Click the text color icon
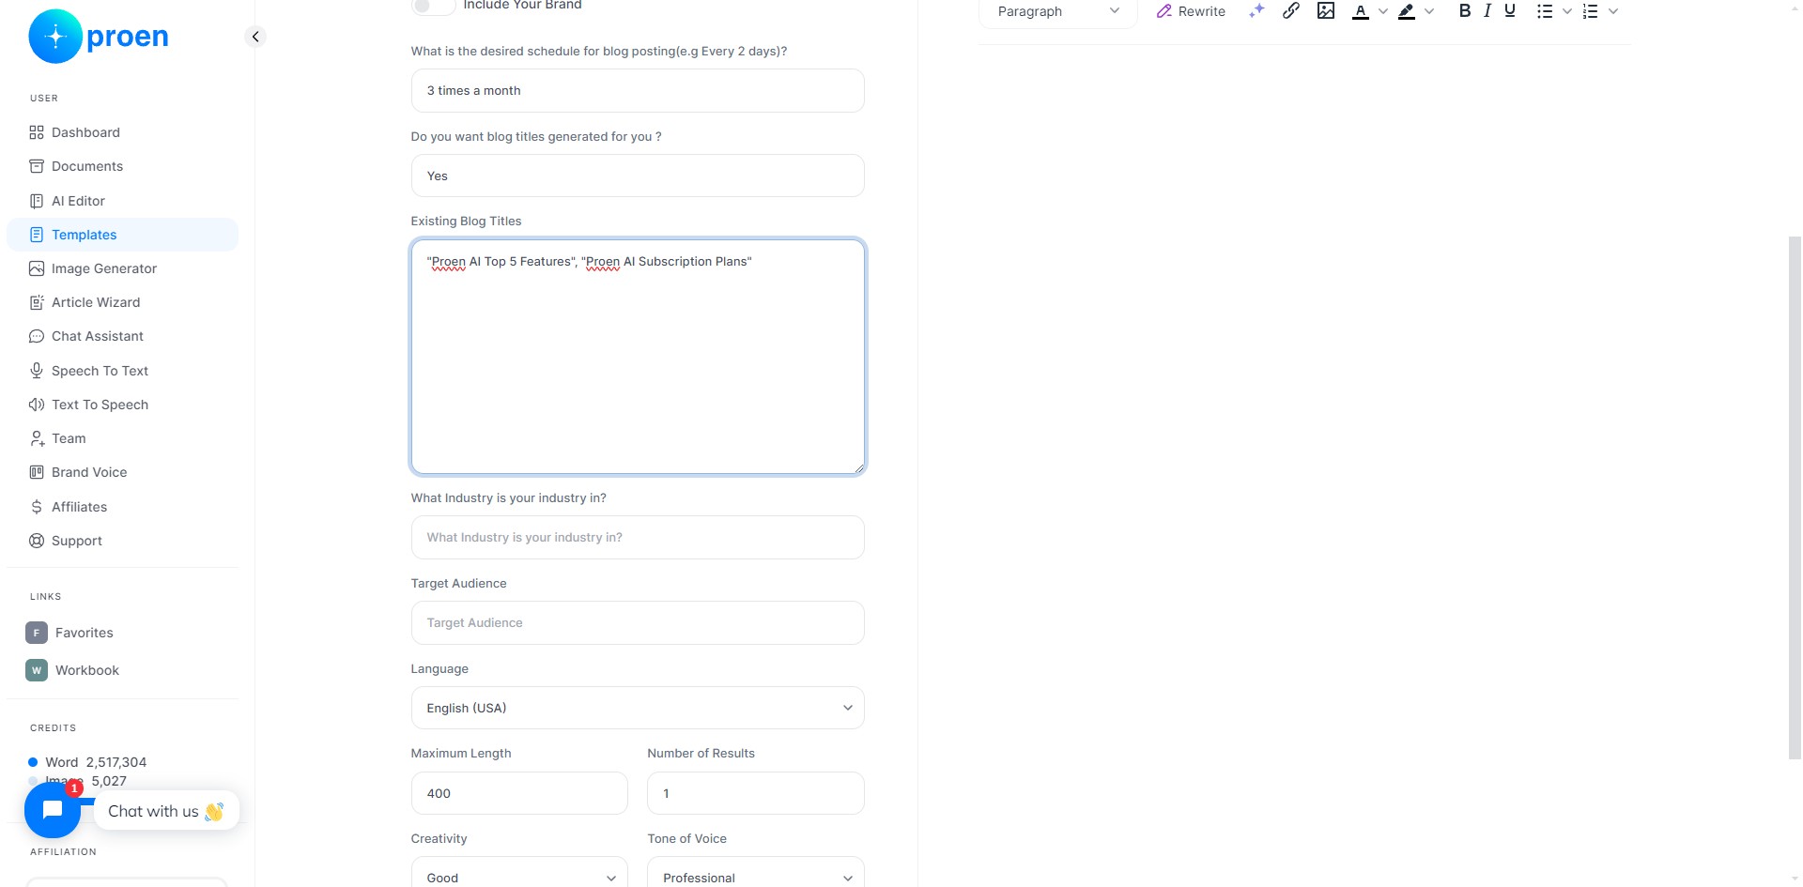1803x887 pixels. (x=1361, y=11)
